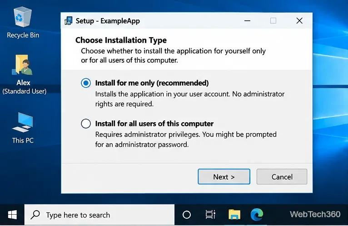Viewport: 348px width, 226px height.
Task: Click the 'Alex (Standard User)' label
Action: pos(24,87)
